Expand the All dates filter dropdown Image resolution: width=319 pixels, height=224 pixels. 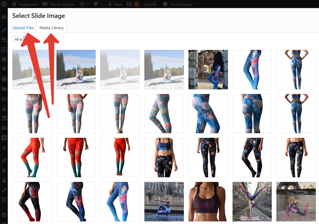[x=18, y=39]
